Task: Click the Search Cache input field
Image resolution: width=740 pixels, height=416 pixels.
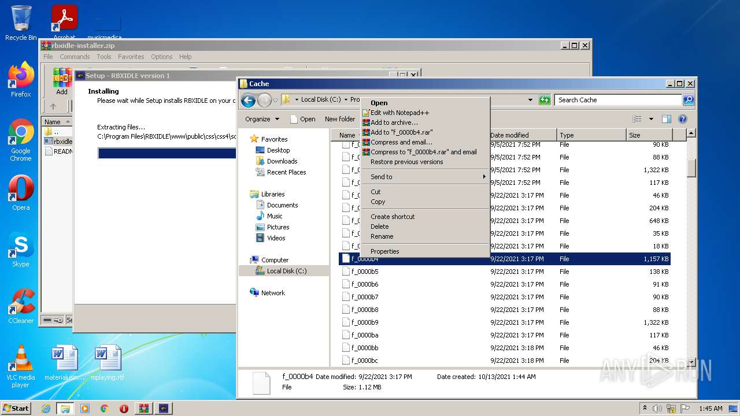Action: point(619,100)
